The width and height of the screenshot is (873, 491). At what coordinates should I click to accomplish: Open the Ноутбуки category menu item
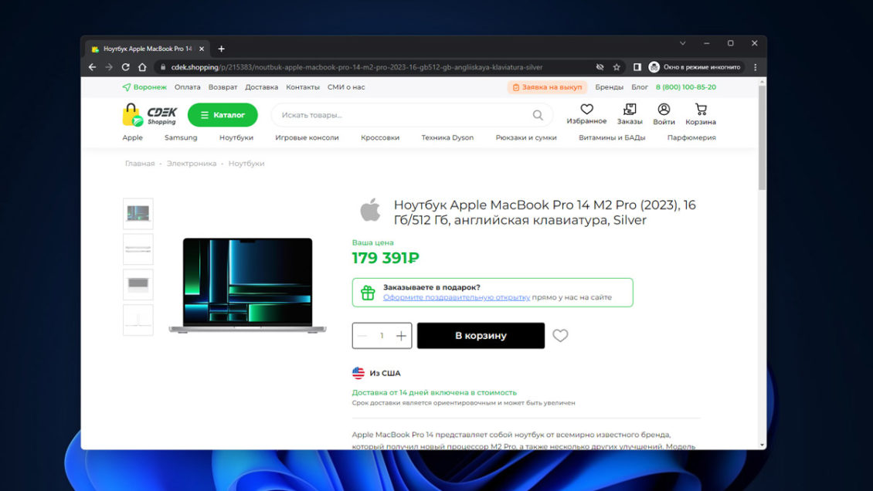pos(236,137)
